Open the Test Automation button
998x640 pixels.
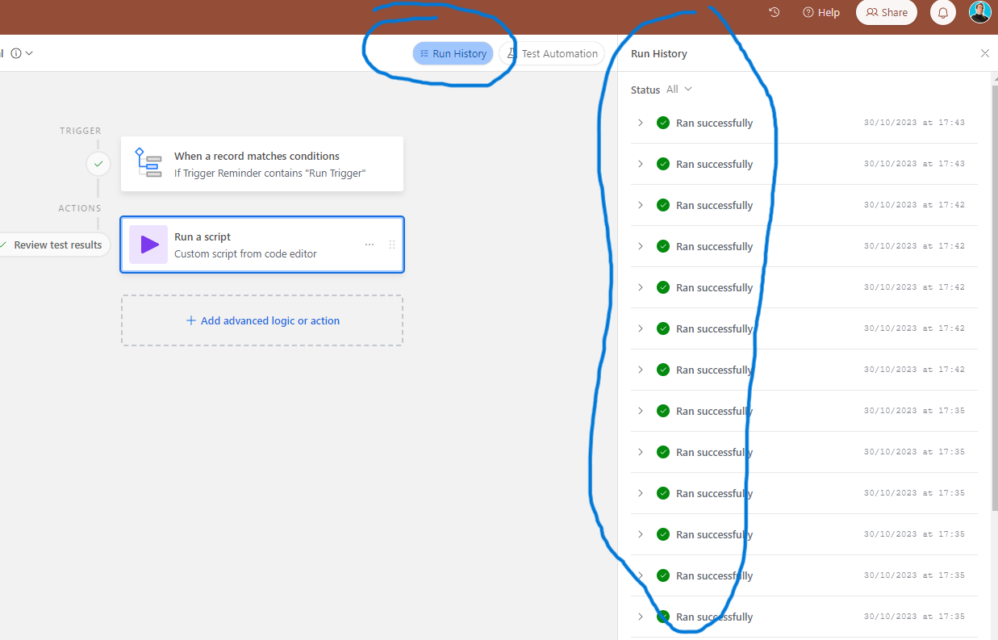tap(553, 53)
